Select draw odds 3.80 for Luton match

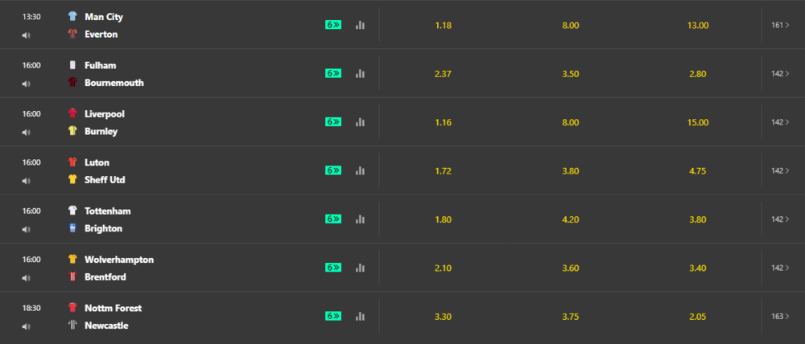571,170
